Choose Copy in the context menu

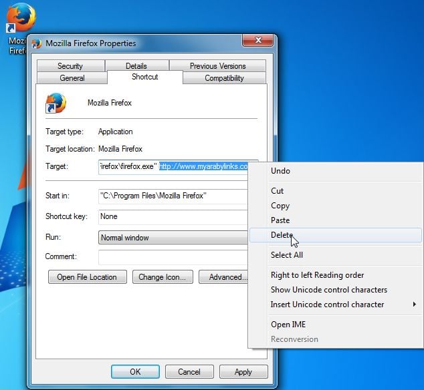coord(336,206)
